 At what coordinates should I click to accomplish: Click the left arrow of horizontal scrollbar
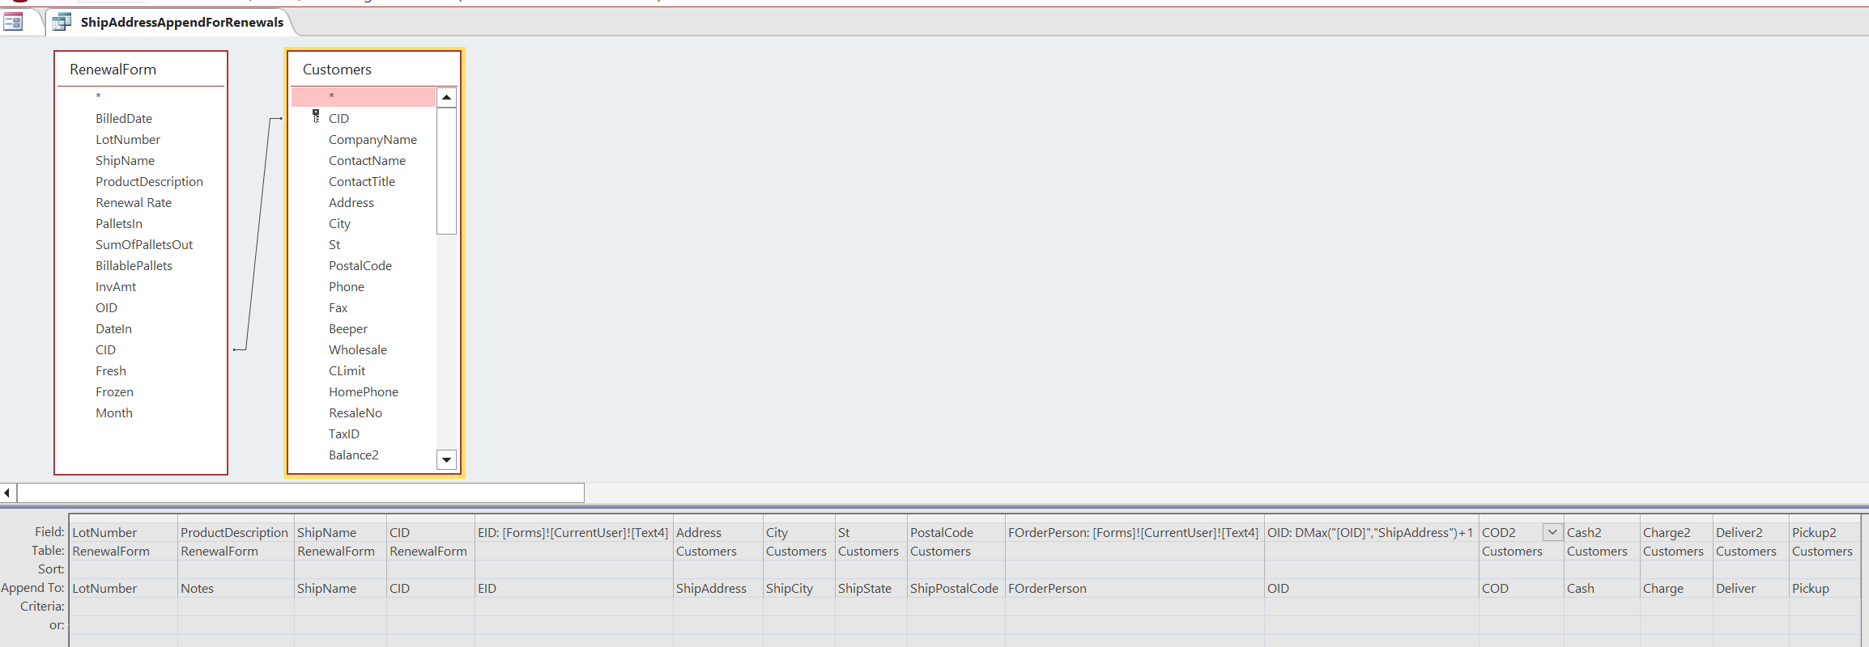pyautogui.click(x=7, y=493)
